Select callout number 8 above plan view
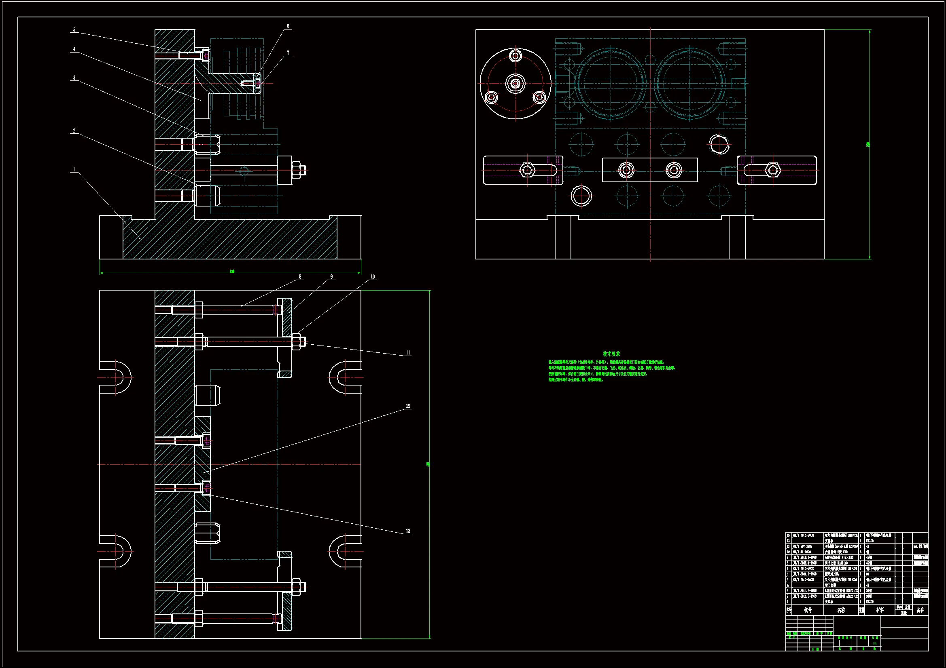Image resolution: width=946 pixels, height=668 pixels. [300, 277]
